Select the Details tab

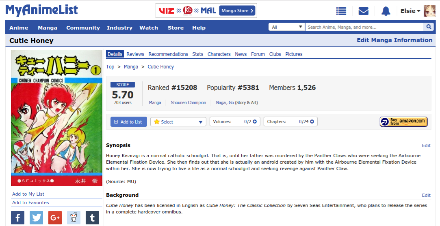pos(115,54)
